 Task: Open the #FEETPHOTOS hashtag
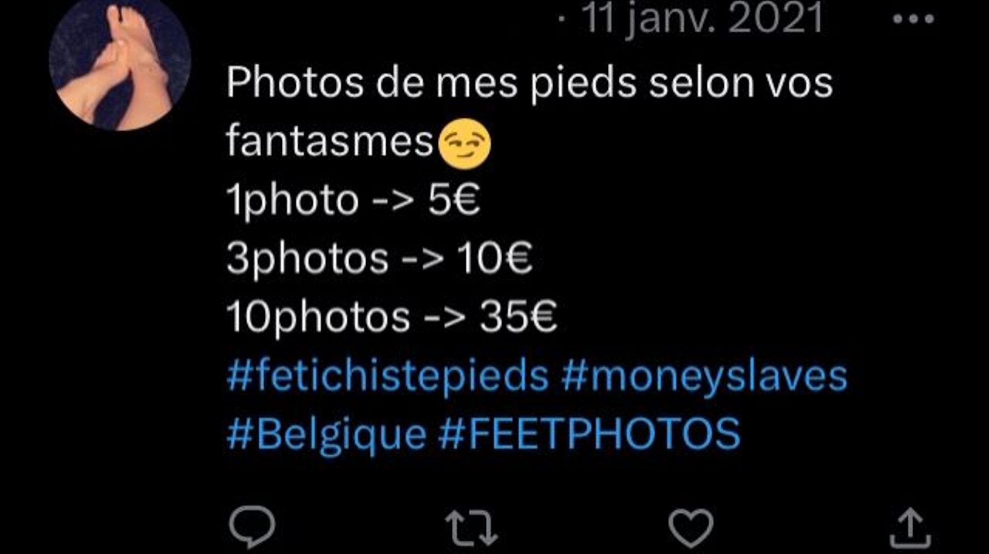pos(589,434)
